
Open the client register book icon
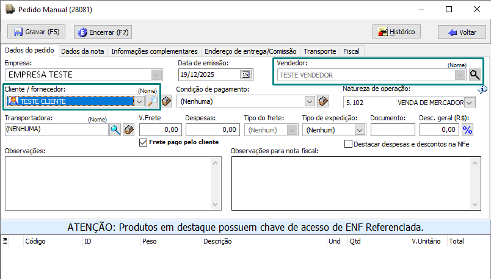pyautogui.click(x=166, y=101)
